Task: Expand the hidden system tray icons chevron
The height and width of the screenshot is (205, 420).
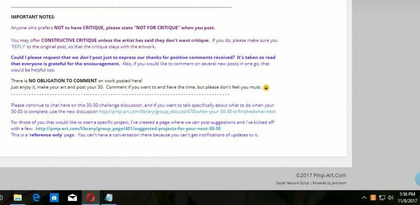Action: click(364, 198)
